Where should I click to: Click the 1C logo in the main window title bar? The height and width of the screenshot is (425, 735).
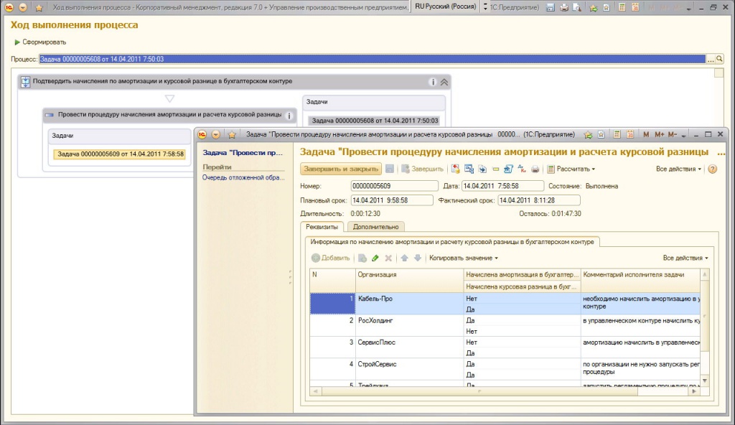[9, 7]
